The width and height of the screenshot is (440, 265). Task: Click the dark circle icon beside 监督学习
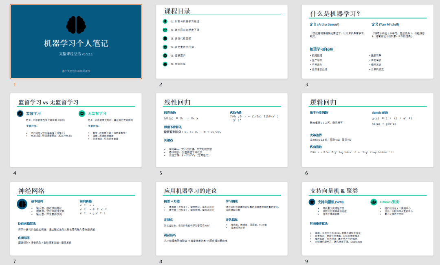coord(20,114)
